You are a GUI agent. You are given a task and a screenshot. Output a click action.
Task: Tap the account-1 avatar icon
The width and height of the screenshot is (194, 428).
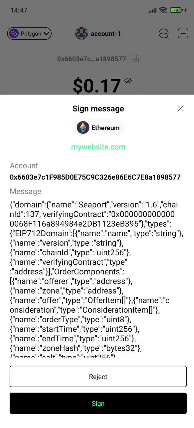(82, 34)
